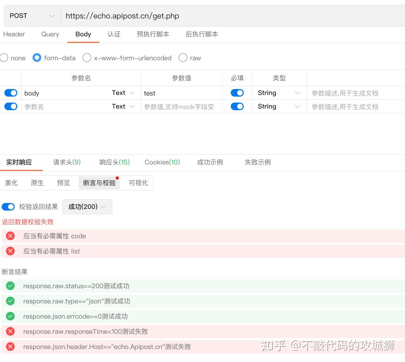Switch to the 响应头(15) tab
Image resolution: width=405 pixels, height=362 pixels.
[114, 162]
